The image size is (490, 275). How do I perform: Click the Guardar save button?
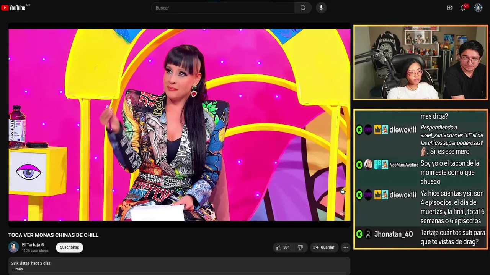click(324, 247)
